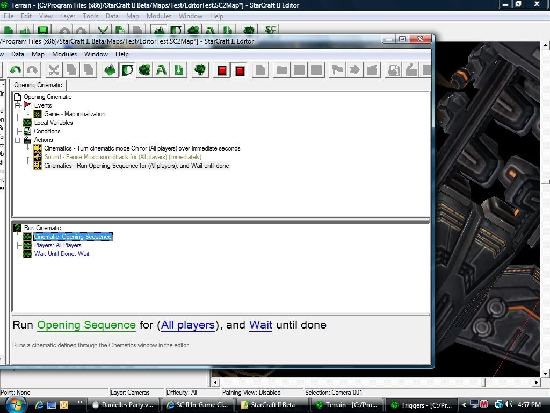Click the Cut scissors icon in Triggers toolbar
This screenshot has width=550, height=413.
point(54,70)
